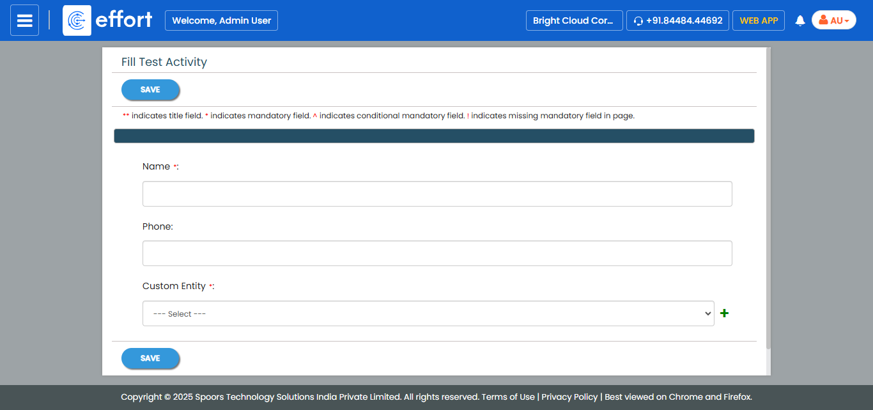Image resolution: width=873 pixels, height=410 pixels.
Task: Open the hamburger navigation menu
Action: 24,20
